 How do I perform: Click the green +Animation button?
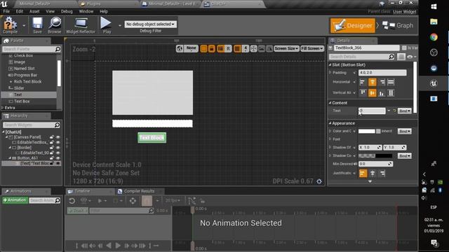(x=15, y=200)
